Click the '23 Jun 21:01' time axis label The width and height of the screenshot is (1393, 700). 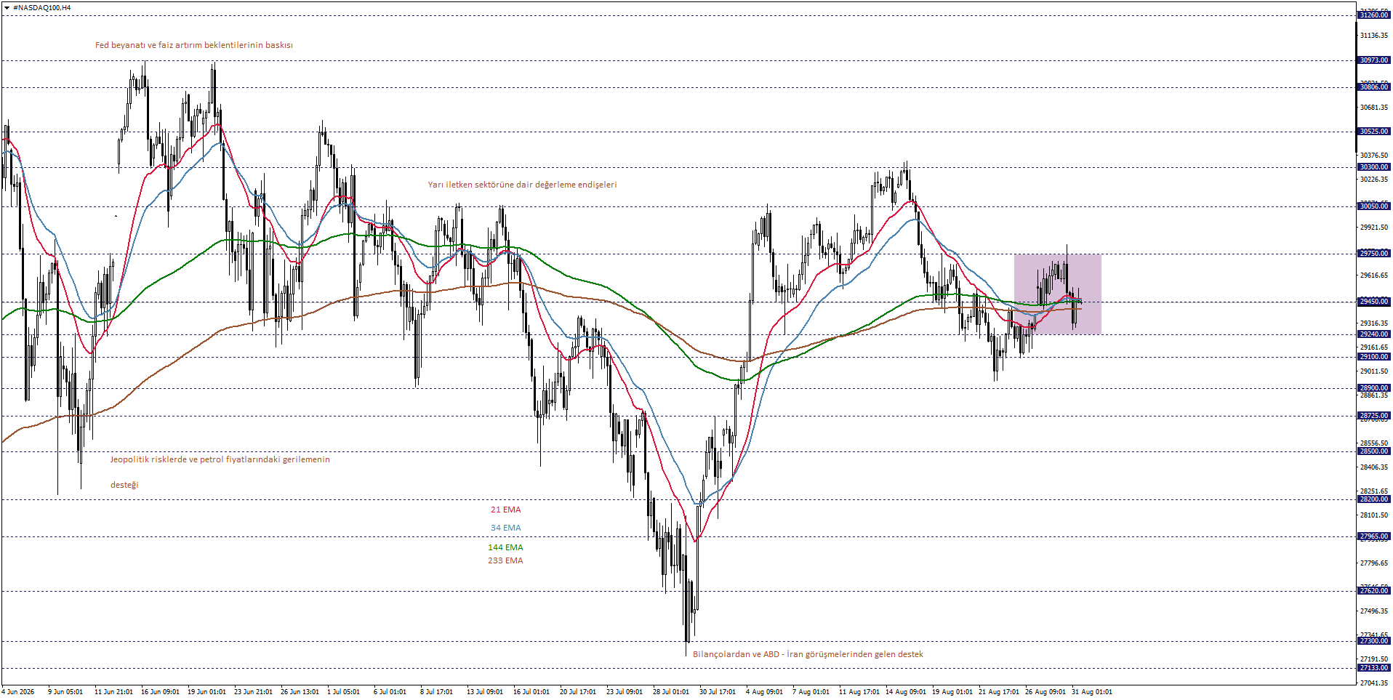pyautogui.click(x=253, y=692)
